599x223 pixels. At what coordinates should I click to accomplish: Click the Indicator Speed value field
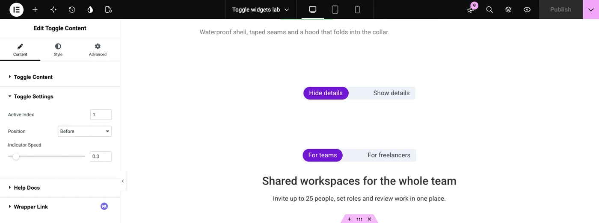pyautogui.click(x=101, y=156)
